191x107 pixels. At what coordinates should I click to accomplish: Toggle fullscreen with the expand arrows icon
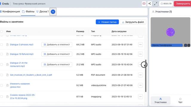(x=155, y=4)
